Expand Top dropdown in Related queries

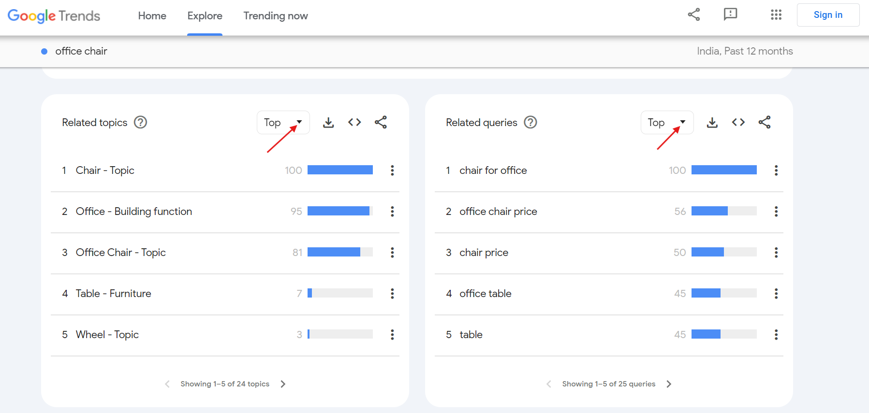point(667,123)
